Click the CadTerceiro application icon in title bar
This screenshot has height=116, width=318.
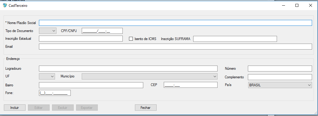5,6
